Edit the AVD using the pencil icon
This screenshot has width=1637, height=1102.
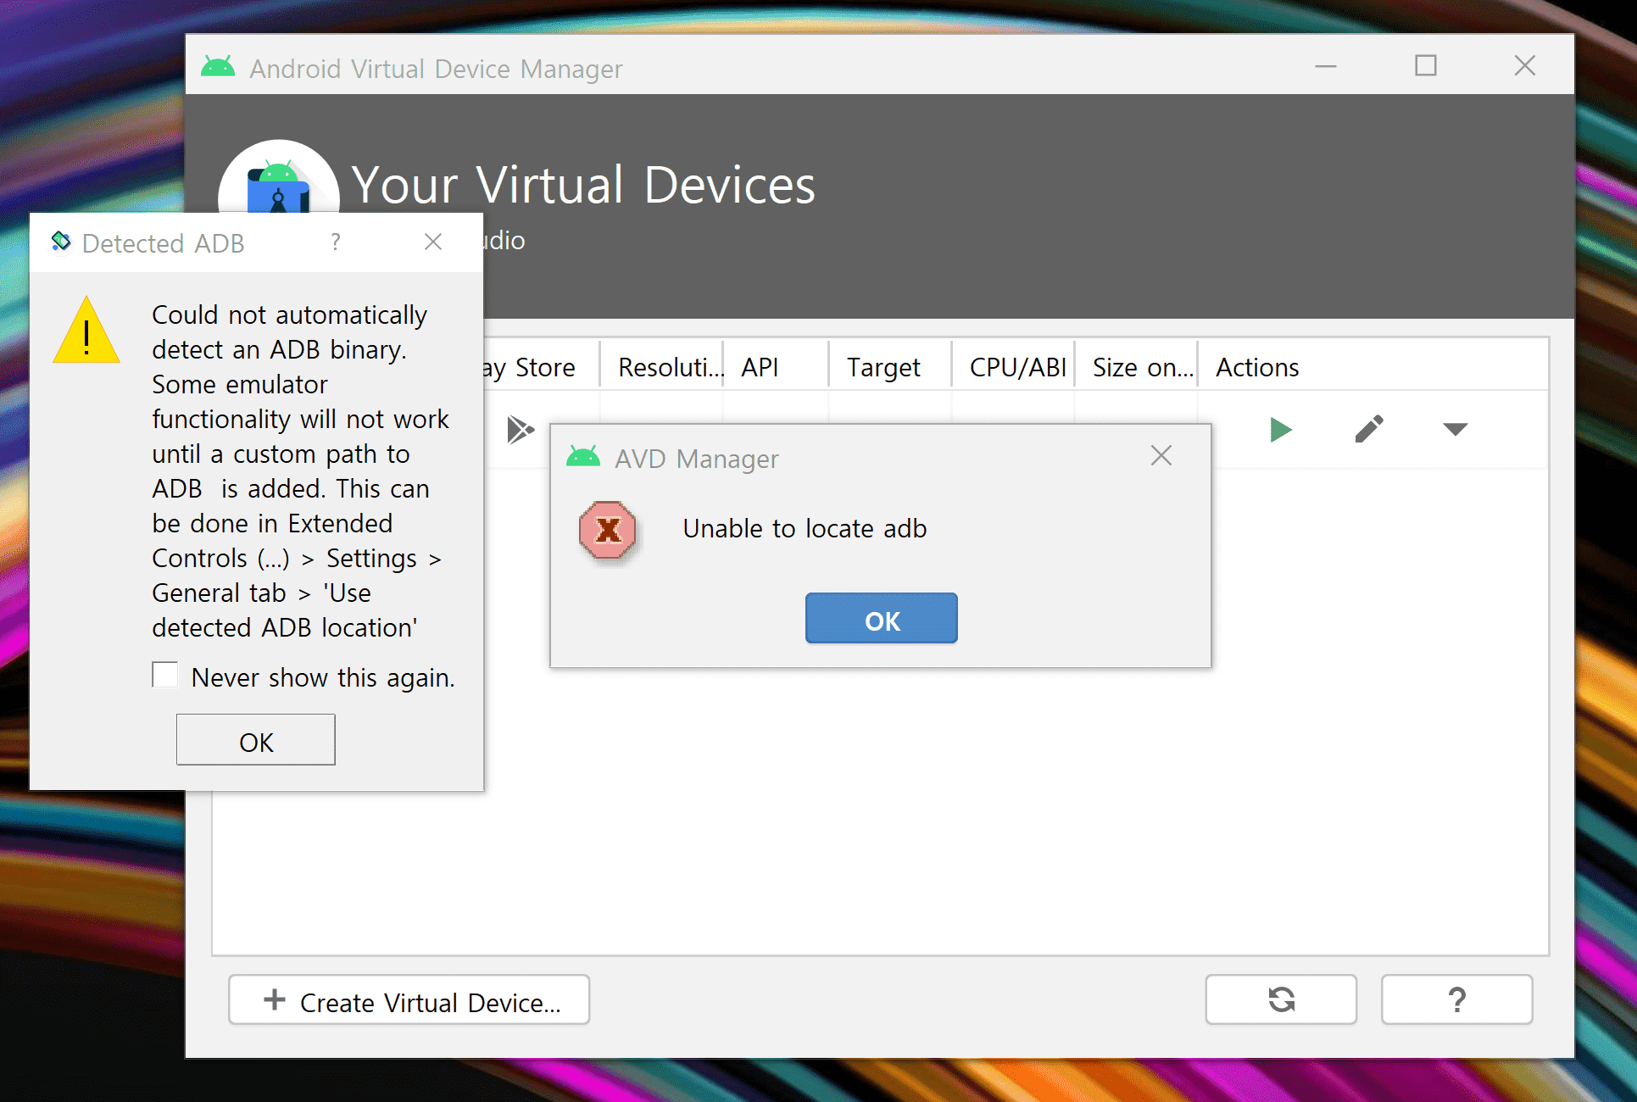1368,430
